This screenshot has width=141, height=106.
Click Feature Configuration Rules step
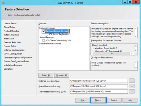pos(16,61)
